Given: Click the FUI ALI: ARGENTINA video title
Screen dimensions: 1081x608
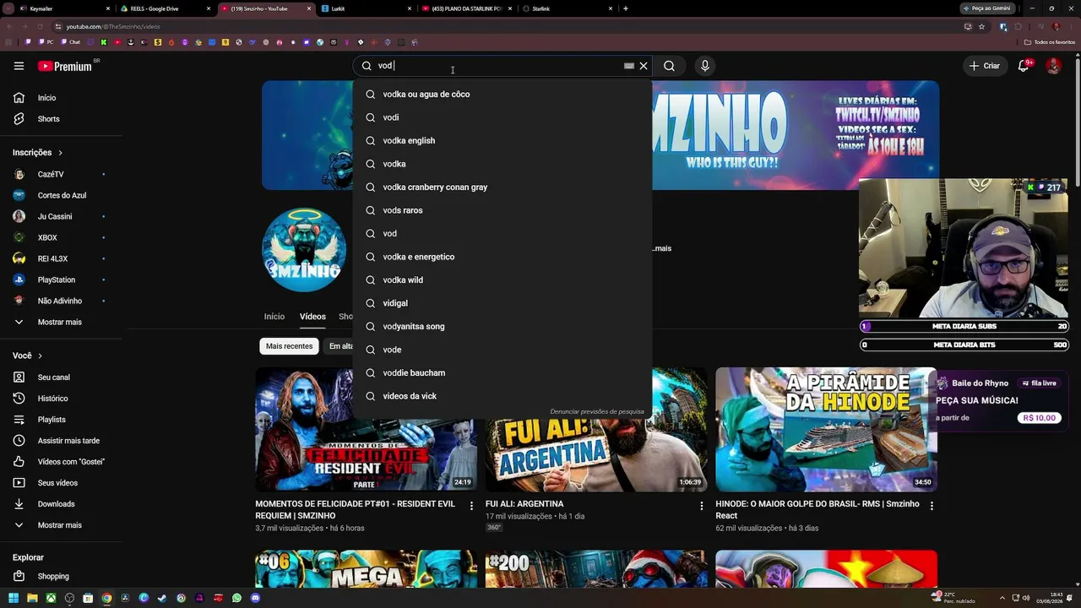Looking at the screenshot, I should [524, 504].
